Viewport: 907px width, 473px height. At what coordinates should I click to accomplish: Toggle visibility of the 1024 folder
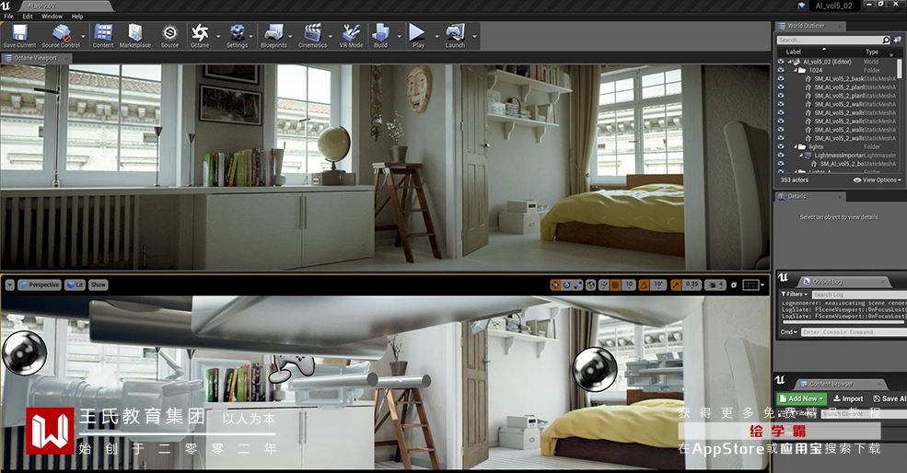tap(781, 70)
